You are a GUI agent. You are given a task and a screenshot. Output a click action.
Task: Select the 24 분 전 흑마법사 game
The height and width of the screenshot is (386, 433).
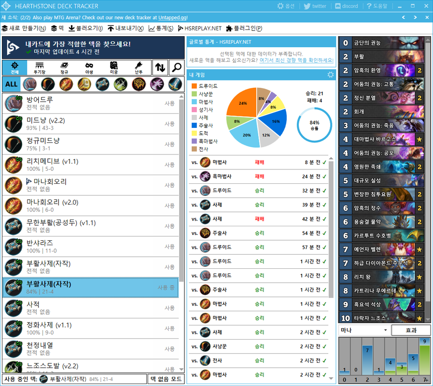[258, 177]
